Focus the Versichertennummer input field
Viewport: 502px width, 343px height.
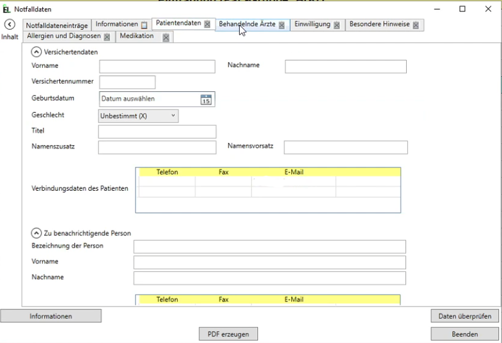click(x=127, y=82)
